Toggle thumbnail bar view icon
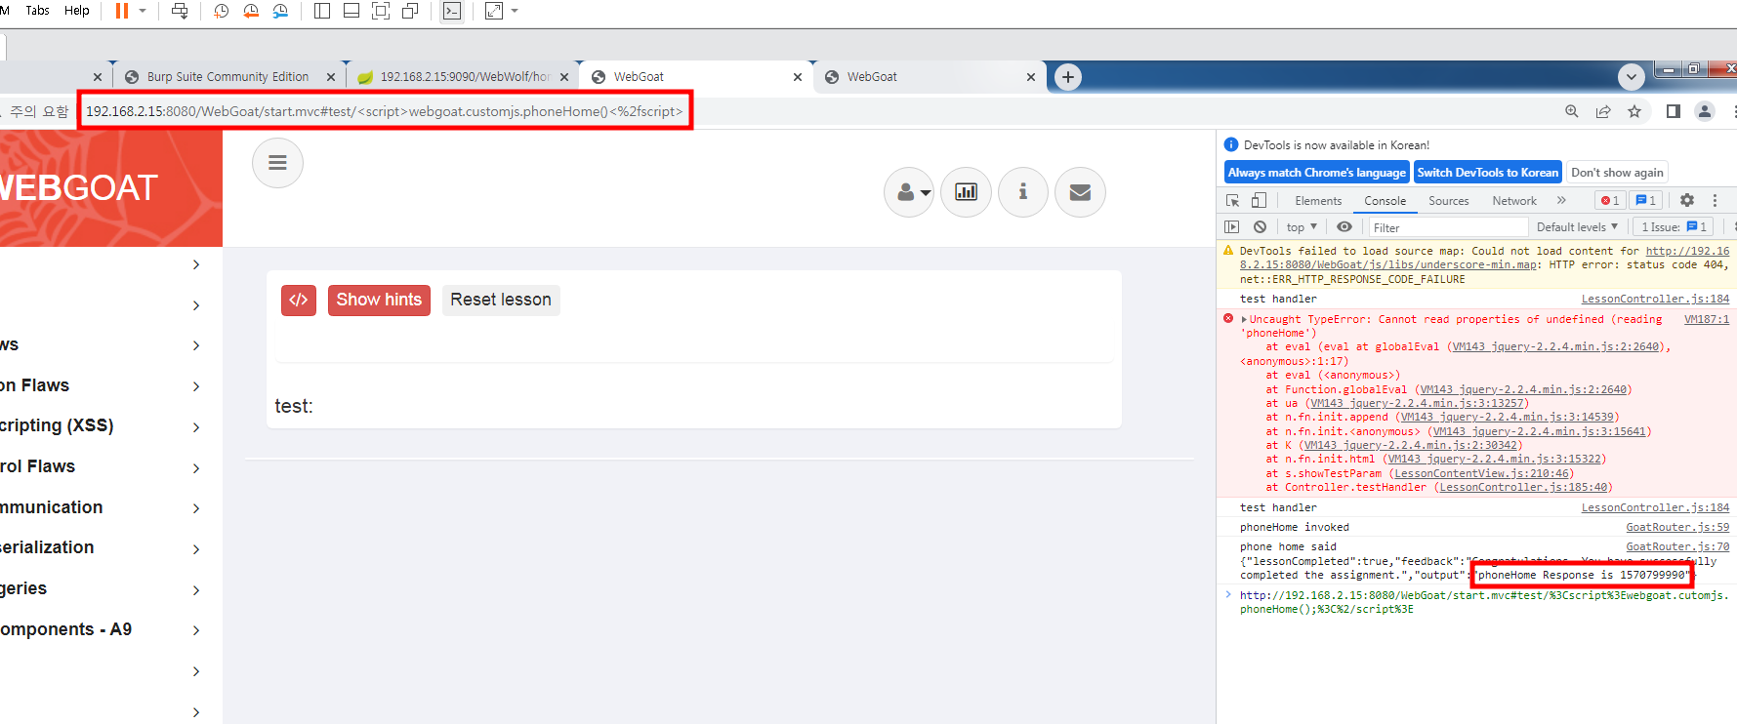1737x724 pixels. [x=352, y=11]
